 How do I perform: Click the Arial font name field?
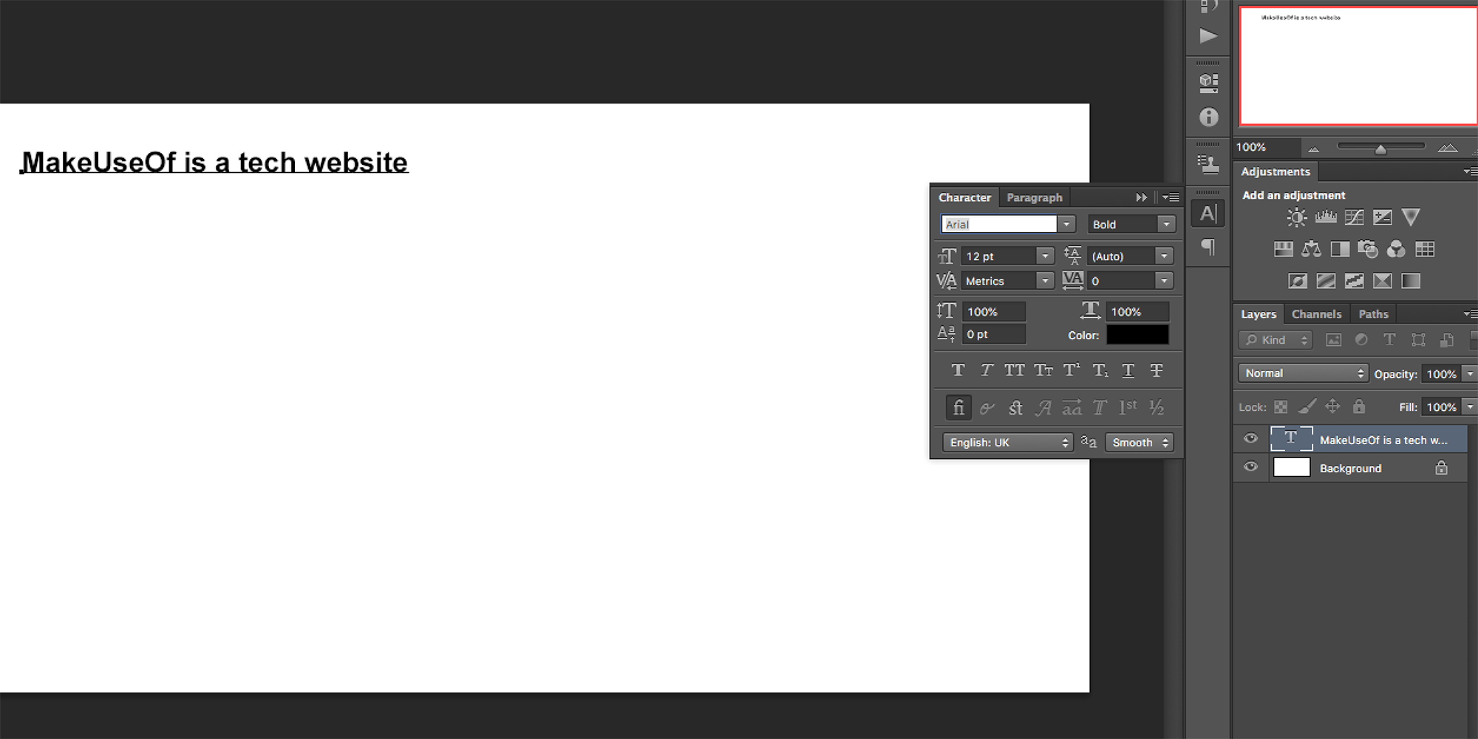coord(999,224)
